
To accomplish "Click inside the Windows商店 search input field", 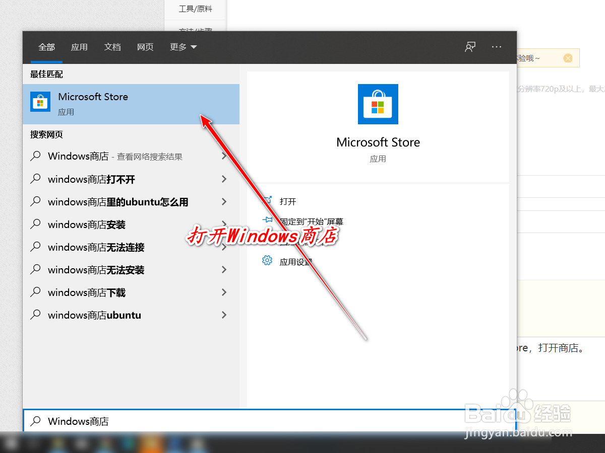I will tap(151, 421).
